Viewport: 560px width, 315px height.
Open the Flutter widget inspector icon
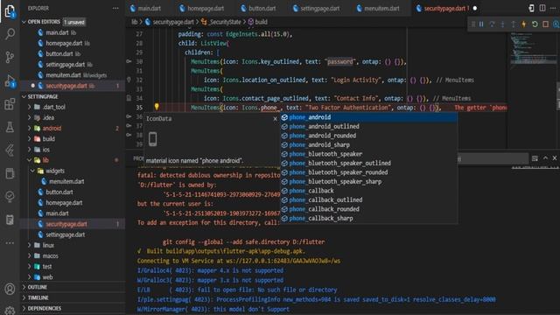[x=556, y=24]
